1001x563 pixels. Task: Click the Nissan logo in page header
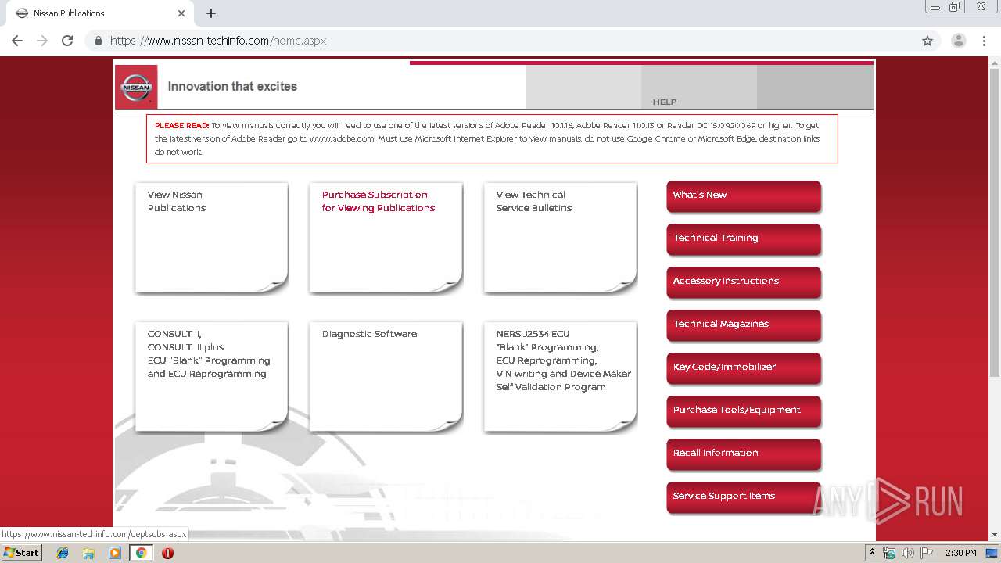[136, 87]
